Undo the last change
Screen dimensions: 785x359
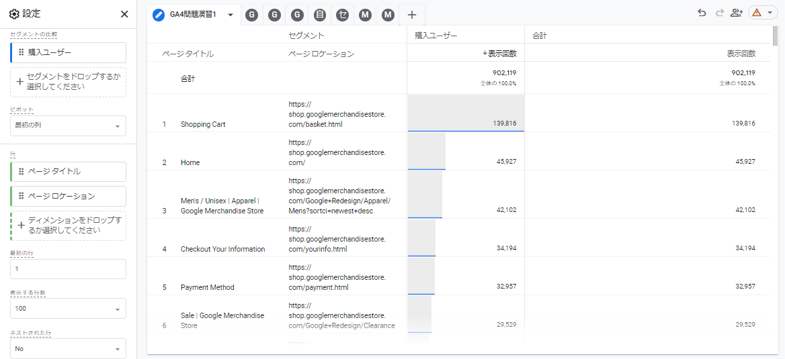click(702, 13)
